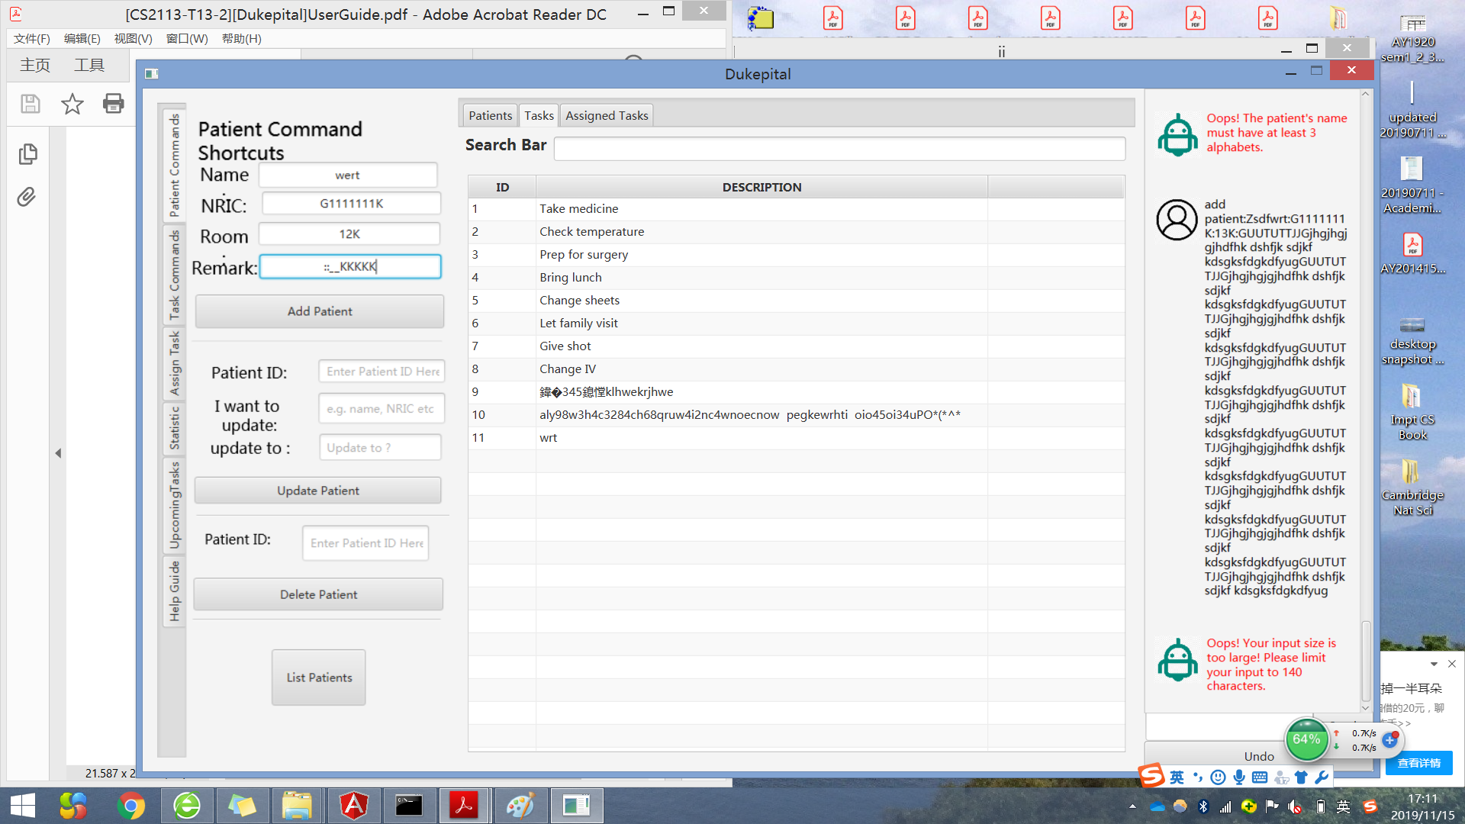Click the Acrobat print icon

[x=114, y=104]
